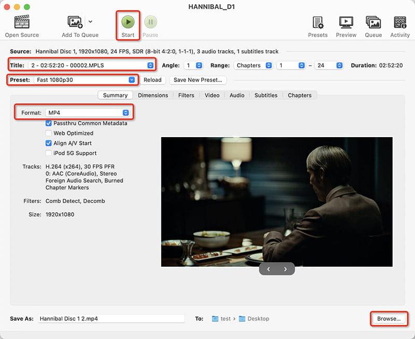
Task: Switch to the Dimensions tab
Action: (153, 96)
